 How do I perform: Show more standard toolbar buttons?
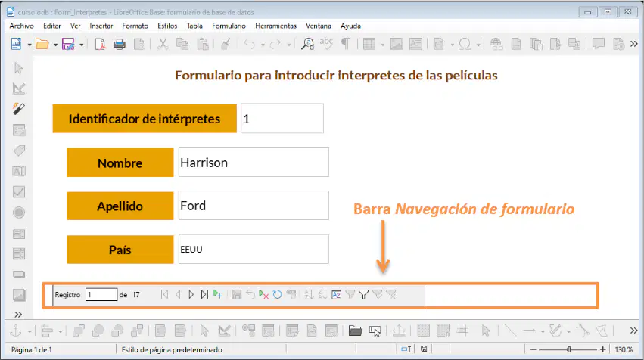tap(633, 44)
